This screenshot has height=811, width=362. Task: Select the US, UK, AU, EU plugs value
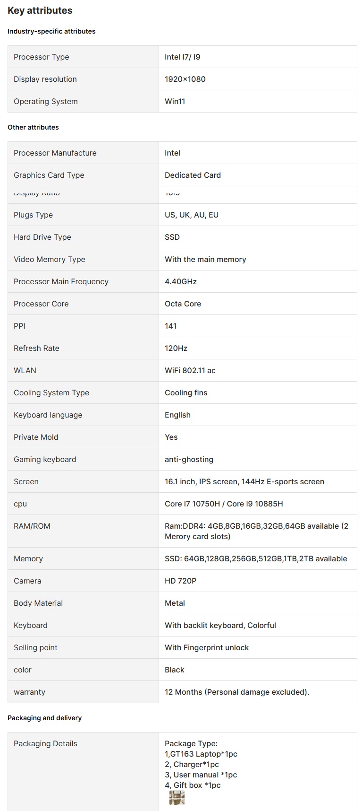pyautogui.click(x=192, y=215)
